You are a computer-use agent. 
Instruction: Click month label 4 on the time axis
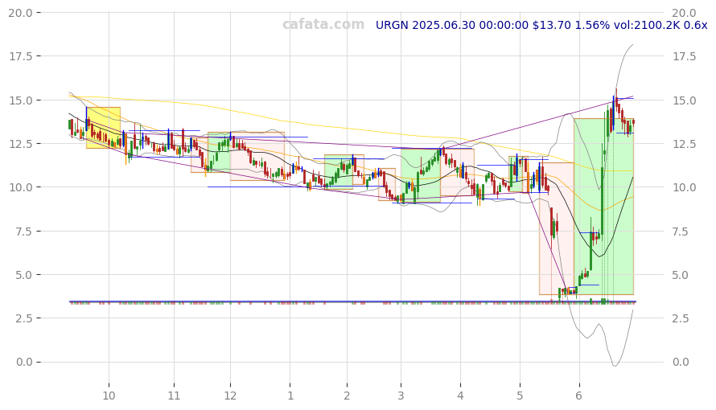point(460,396)
